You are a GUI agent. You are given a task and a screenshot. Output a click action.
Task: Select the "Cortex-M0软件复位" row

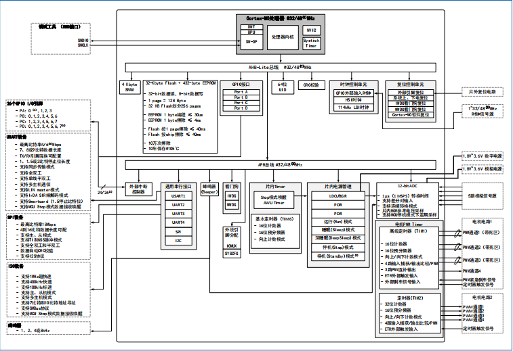point(410,115)
